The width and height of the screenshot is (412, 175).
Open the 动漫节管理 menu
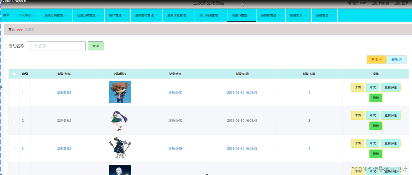tap(242, 15)
